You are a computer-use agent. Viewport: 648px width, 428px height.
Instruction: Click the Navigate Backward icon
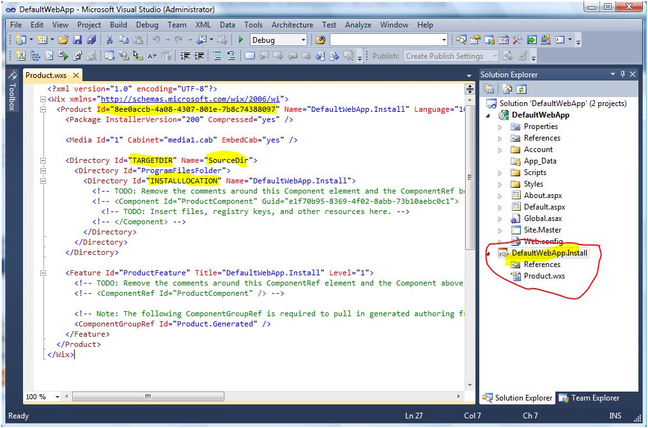(202, 40)
